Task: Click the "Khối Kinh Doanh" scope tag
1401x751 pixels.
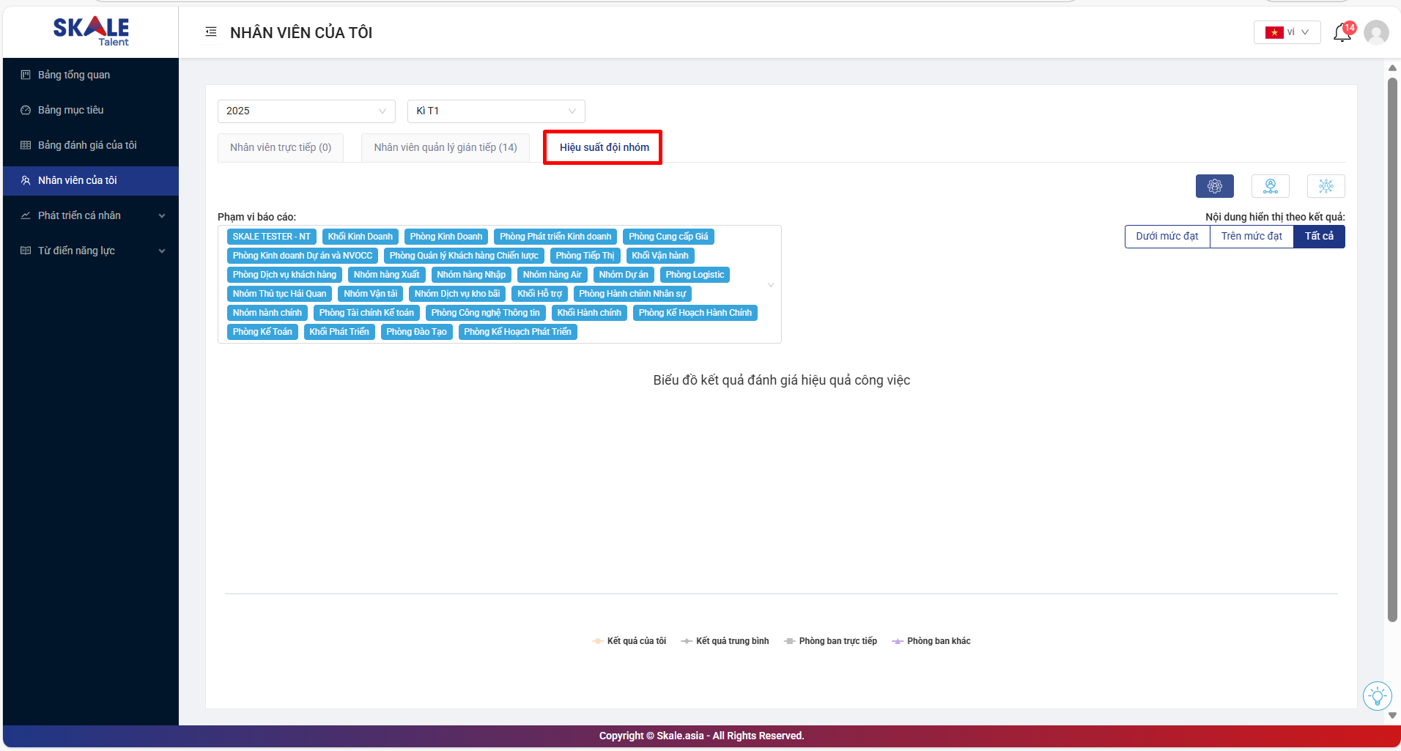Action: click(x=360, y=237)
